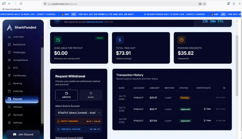Click the Affiliate people icon
The width and height of the screenshot is (242, 139).
click(x=9, y=107)
